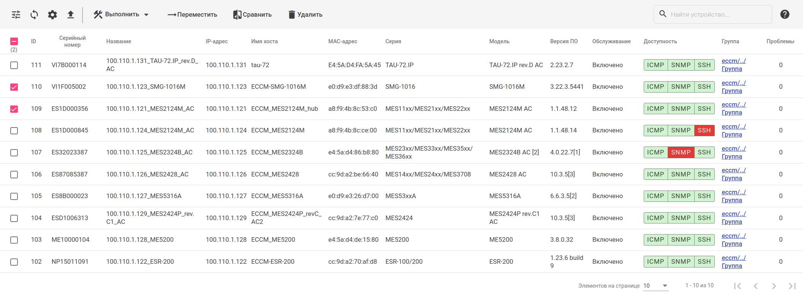Toggle the select-all header checkbox
803x296 pixels.
tap(14, 41)
